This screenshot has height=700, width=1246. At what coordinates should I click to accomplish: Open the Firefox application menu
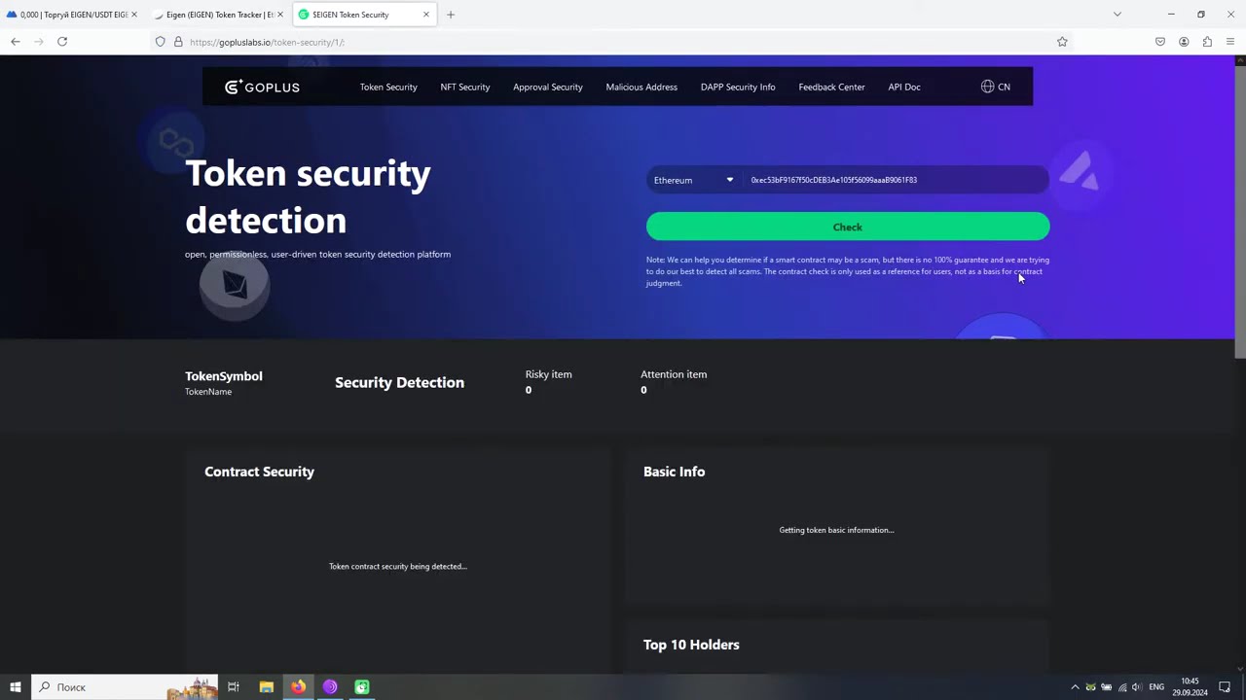pyautogui.click(x=1230, y=42)
